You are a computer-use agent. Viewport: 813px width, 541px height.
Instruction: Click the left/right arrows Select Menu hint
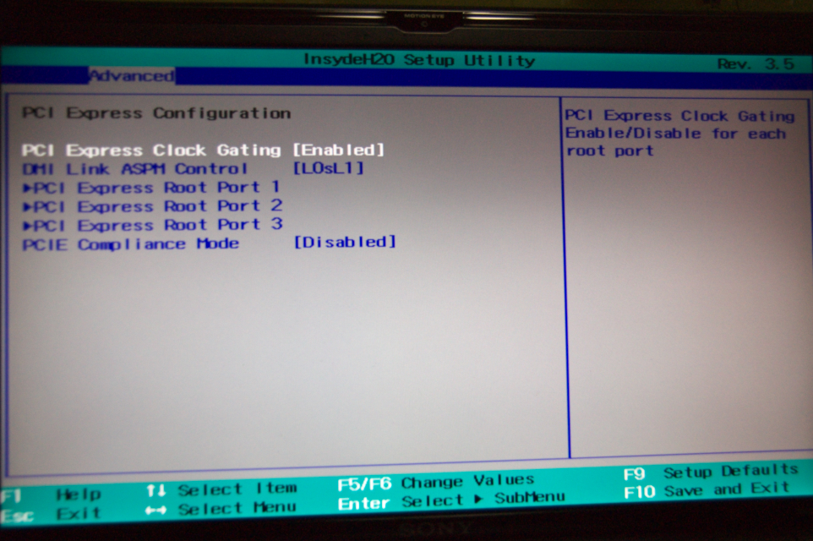click(x=221, y=509)
